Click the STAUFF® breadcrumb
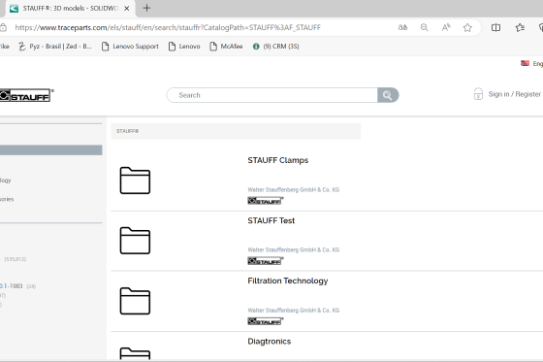Screen dimensions: 543x362 pos(127,131)
